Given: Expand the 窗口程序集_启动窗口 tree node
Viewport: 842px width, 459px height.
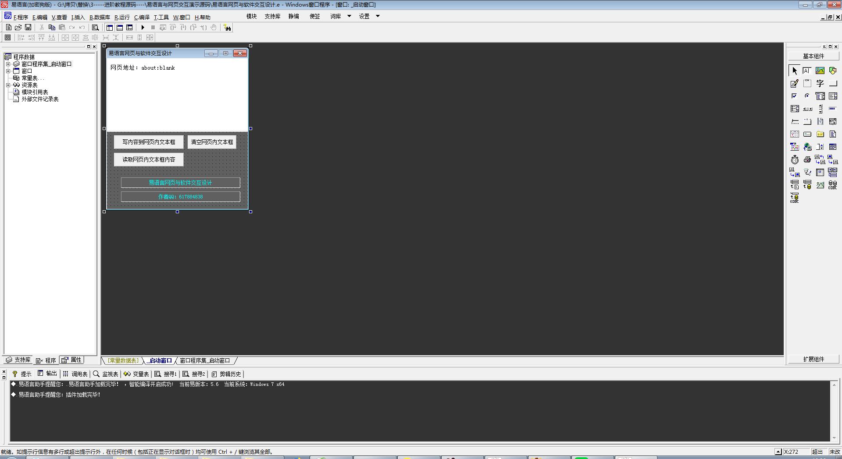Looking at the screenshot, I should tap(8, 64).
